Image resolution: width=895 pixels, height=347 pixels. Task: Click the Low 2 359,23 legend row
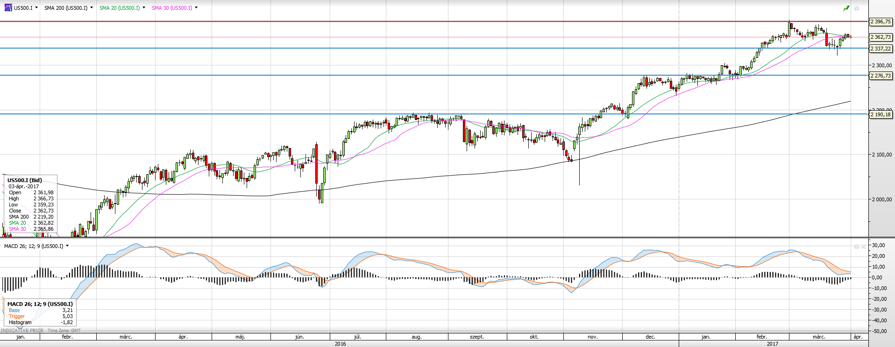click(31, 205)
